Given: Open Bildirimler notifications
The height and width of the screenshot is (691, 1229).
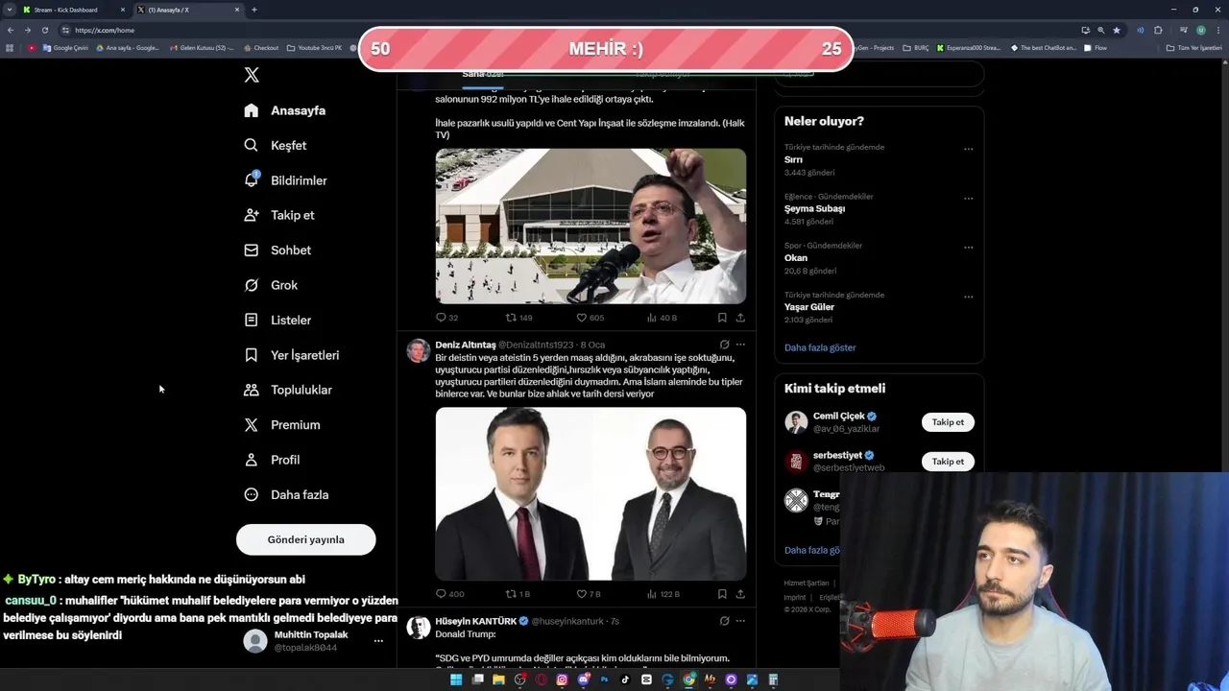Looking at the screenshot, I should click(285, 180).
